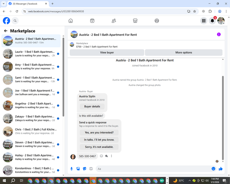Send quick reply 'In talks. I'll let you know.'
The image size is (230, 184).
[x=99, y=140]
